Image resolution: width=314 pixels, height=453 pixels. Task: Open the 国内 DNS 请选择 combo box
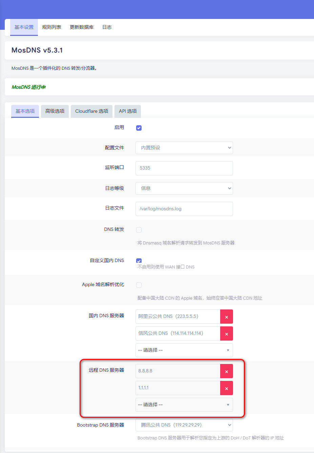tap(184, 350)
